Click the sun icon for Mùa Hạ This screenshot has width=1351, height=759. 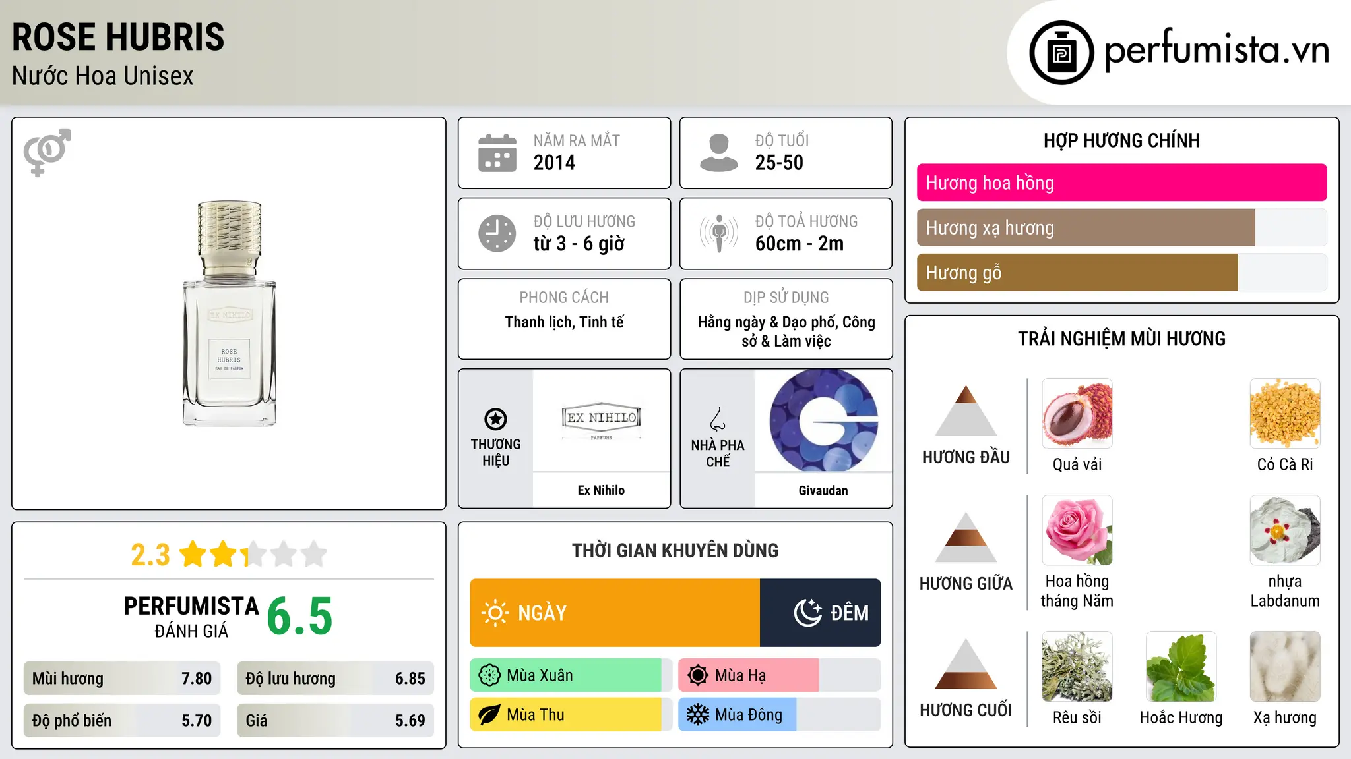point(698,675)
